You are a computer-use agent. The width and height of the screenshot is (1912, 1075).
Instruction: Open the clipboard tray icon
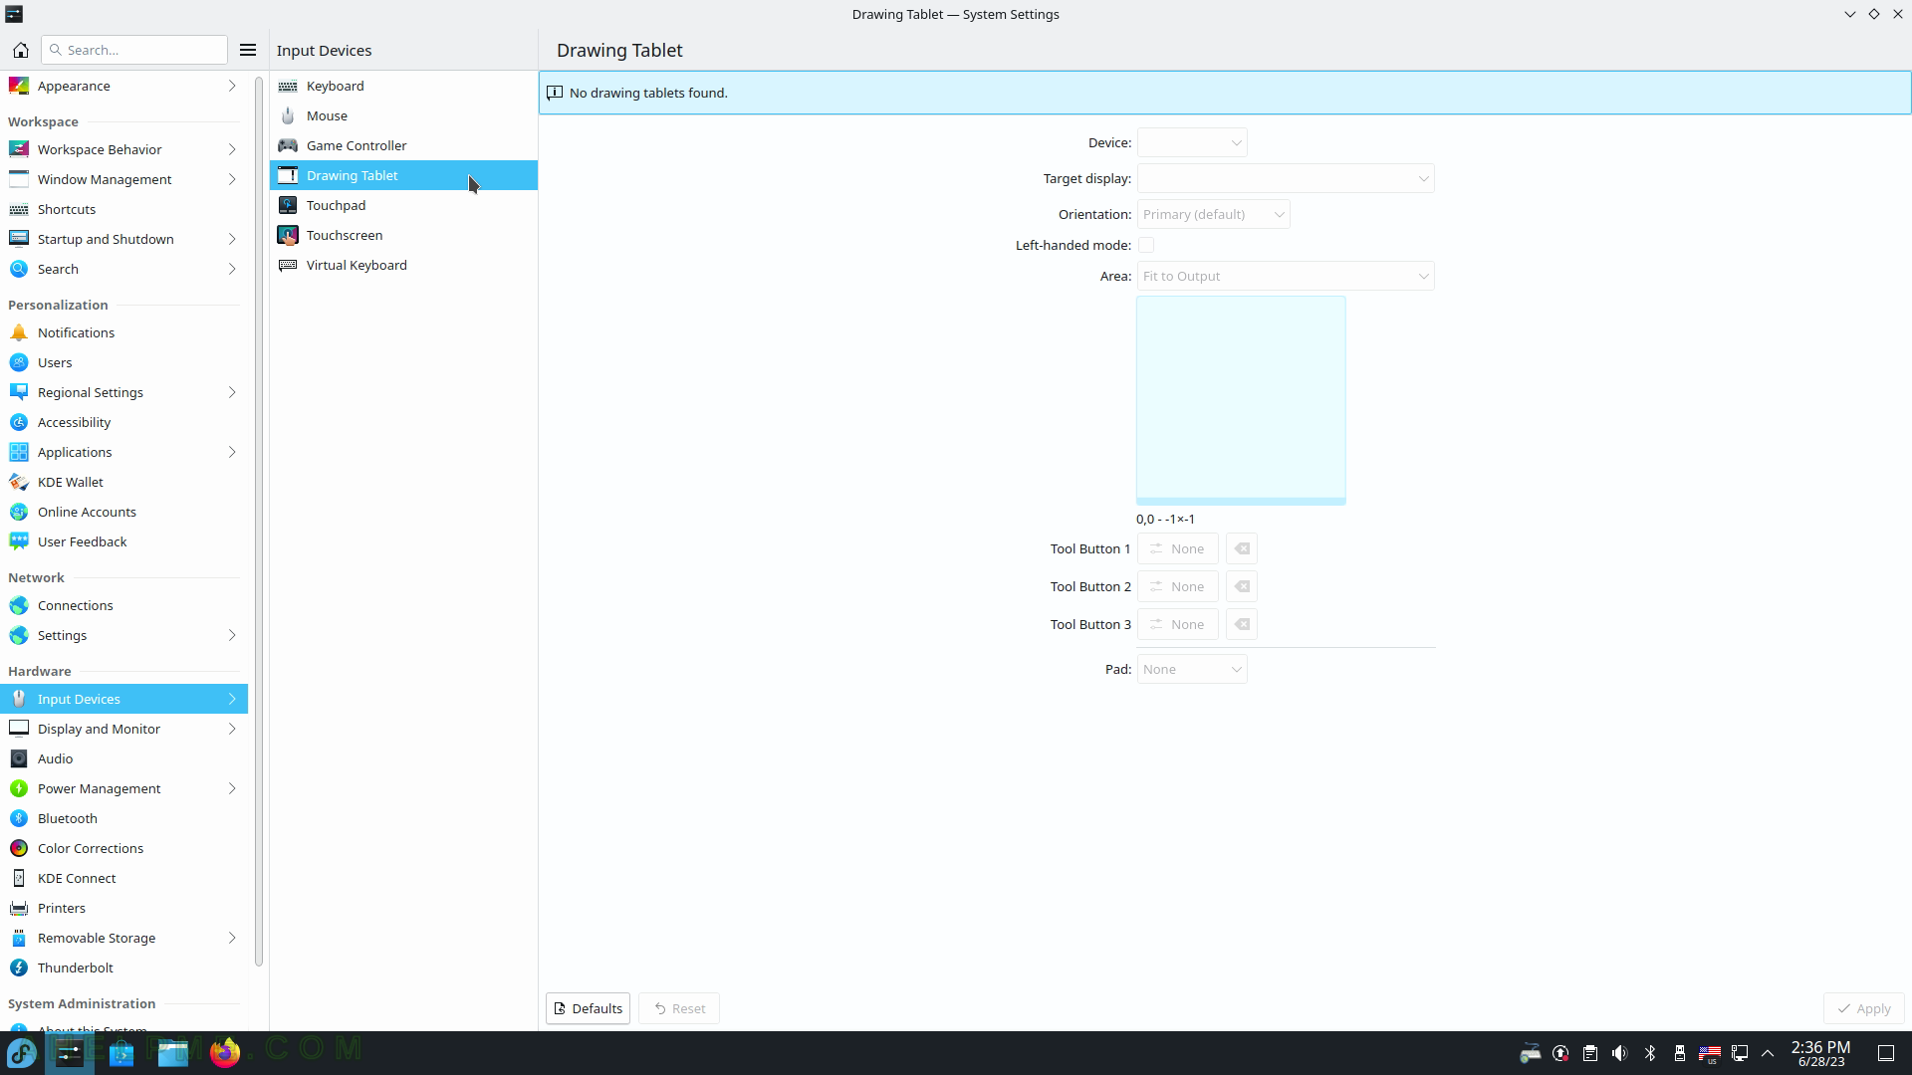pos(1590,1053)
